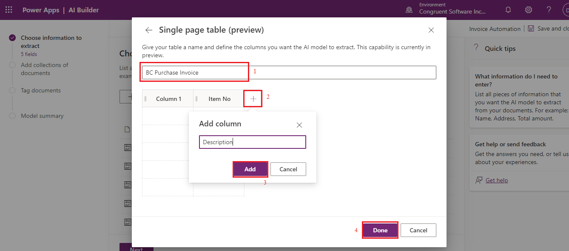The height and width of the screenshot is (251, 569).
Task: Open Choose information to extract step
Action: 51,42
